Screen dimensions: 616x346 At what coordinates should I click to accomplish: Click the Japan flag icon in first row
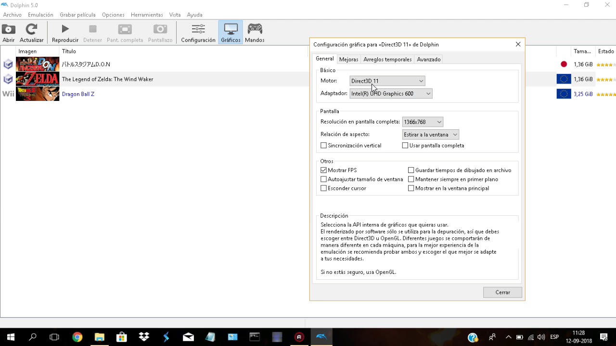click(x=564, y=64)
